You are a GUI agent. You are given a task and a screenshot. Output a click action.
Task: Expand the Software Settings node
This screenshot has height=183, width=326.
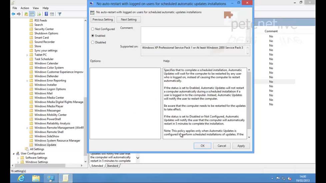pyautogui.click(x=18, y=158)
